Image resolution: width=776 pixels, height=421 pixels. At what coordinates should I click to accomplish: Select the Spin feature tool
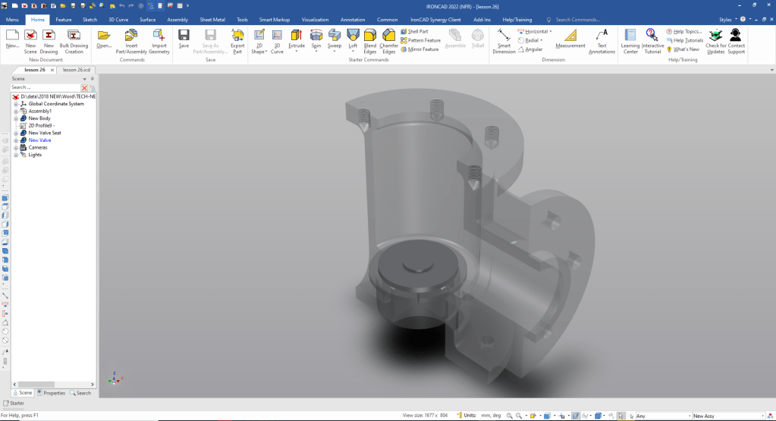[x=316, y=35]
